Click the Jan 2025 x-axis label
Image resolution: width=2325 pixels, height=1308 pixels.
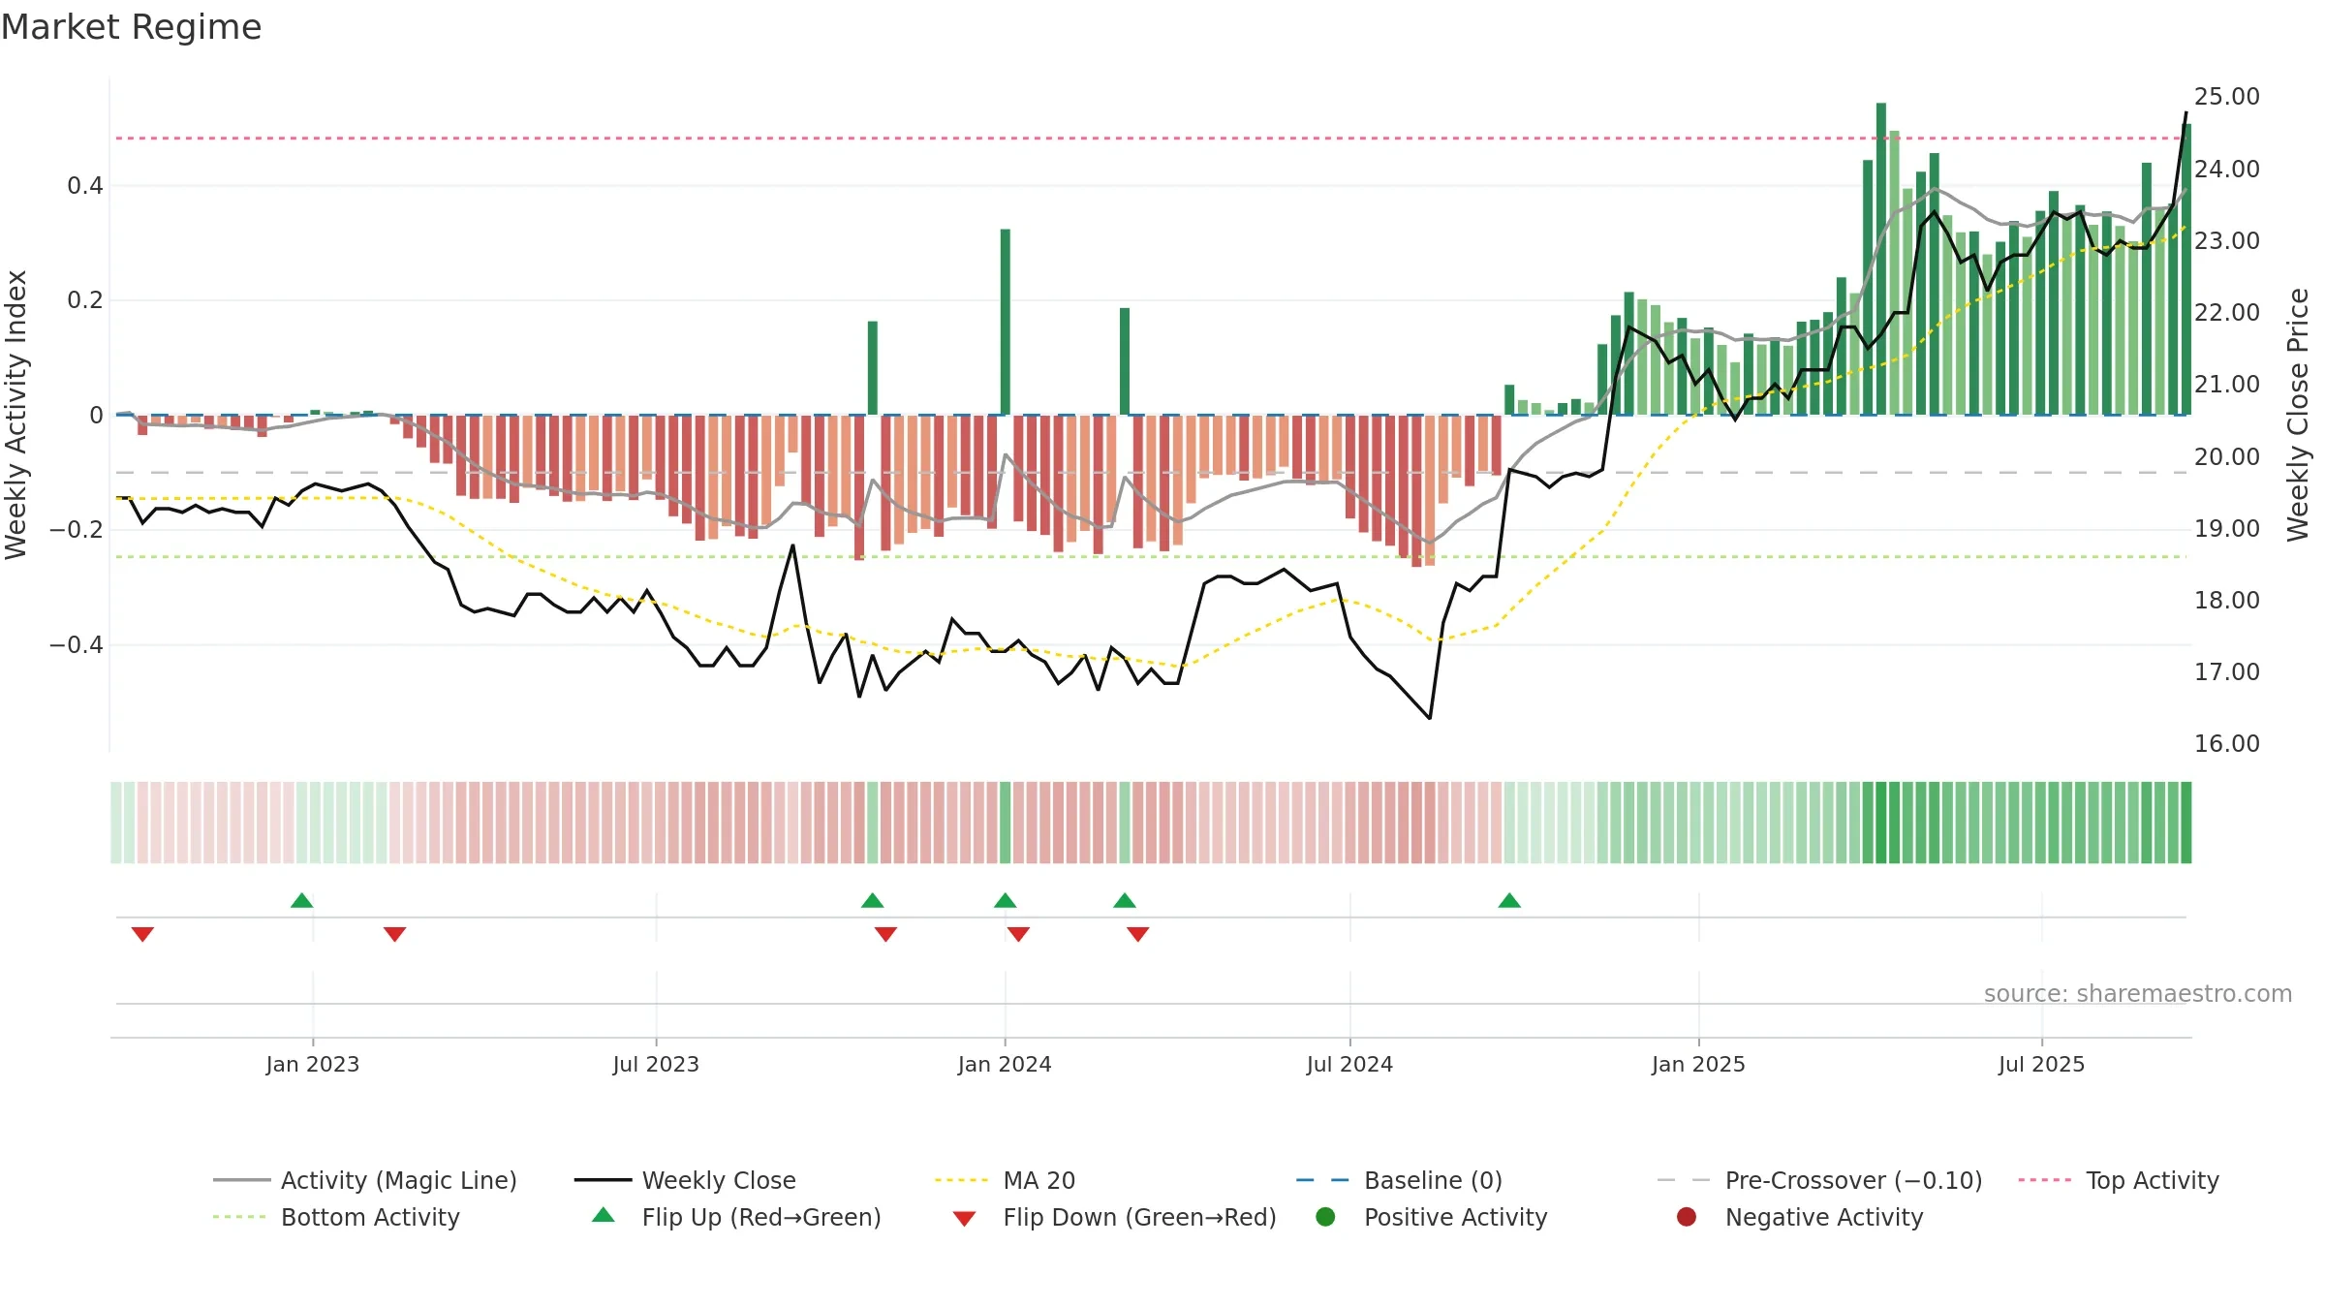1698,1064
